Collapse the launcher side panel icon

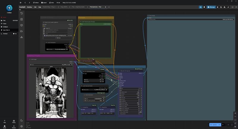click(x=21, y=3)
